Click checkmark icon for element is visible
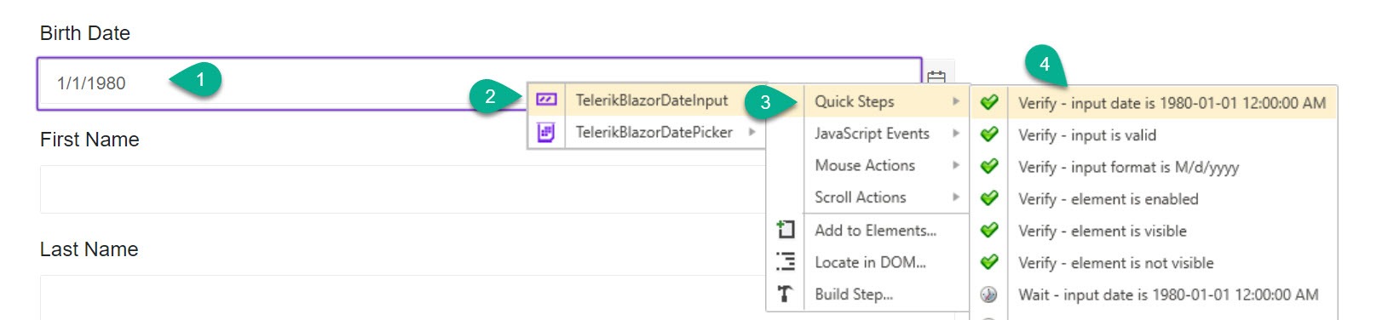The width and height of the screenshot is (1388, 320). coord(988,230)
